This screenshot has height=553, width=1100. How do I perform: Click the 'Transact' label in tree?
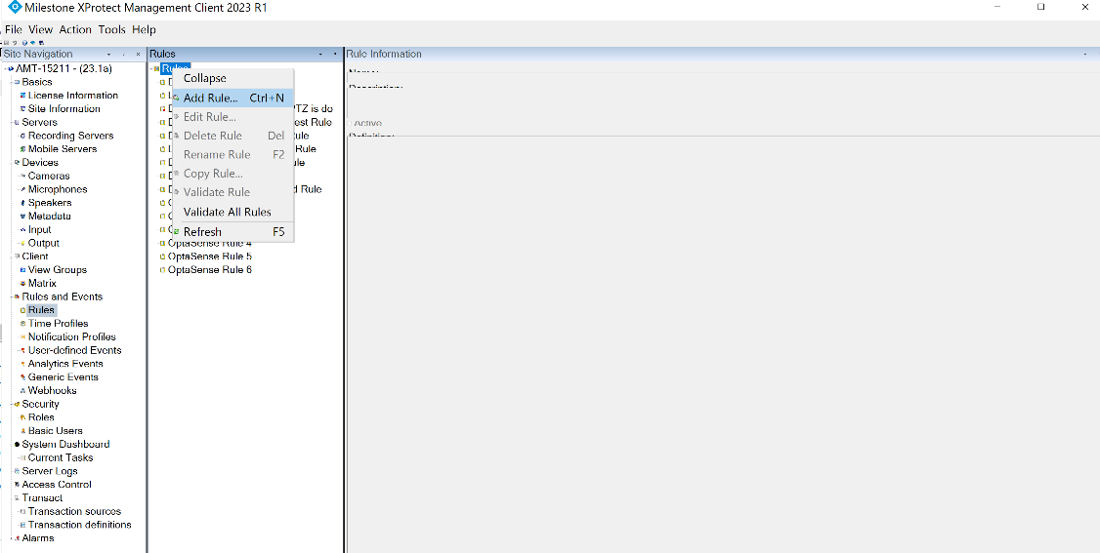coord(42,497)
